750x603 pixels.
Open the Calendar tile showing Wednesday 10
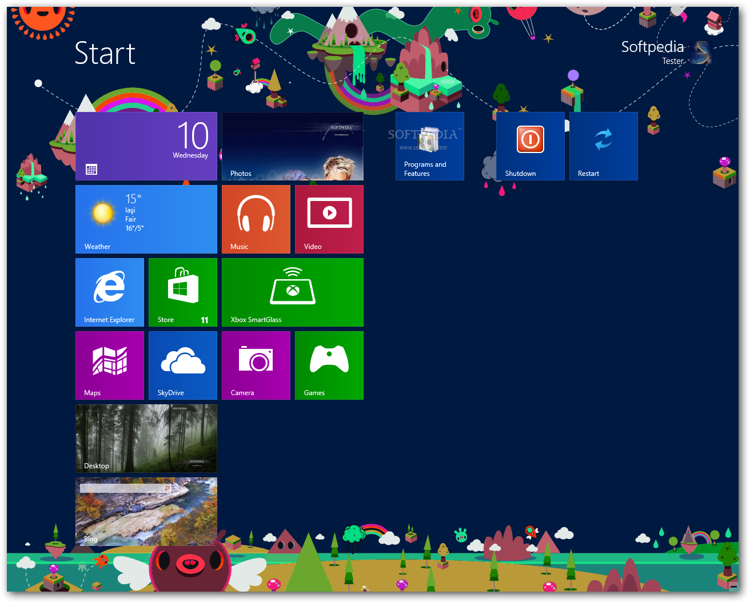click(146, 146)
